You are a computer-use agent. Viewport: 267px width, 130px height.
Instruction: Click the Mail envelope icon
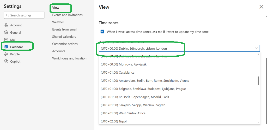[6, 40]
